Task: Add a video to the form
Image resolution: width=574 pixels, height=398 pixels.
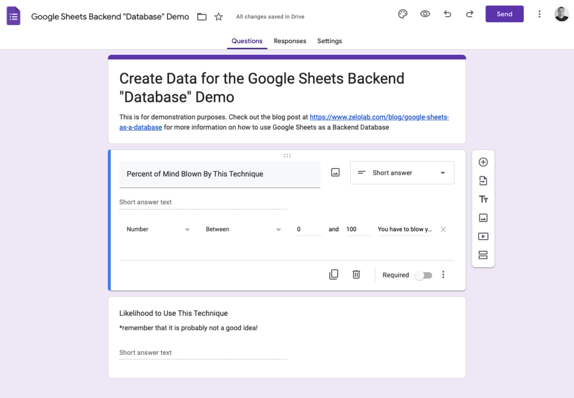Action: 483,236
